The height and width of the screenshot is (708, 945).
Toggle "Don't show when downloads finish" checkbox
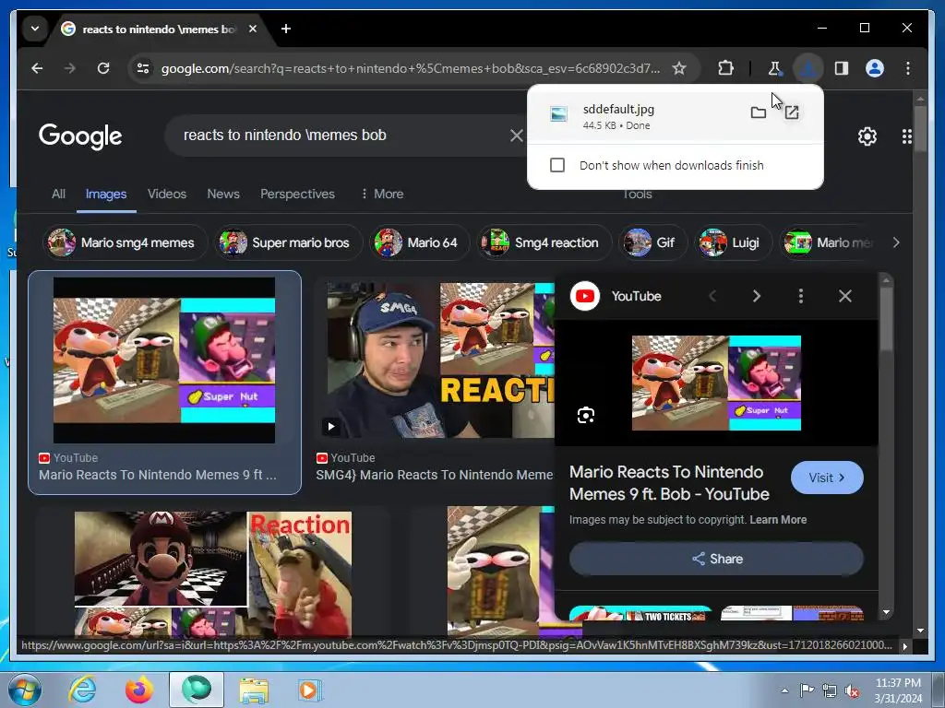pyautogui.click(x=557, y=165)
